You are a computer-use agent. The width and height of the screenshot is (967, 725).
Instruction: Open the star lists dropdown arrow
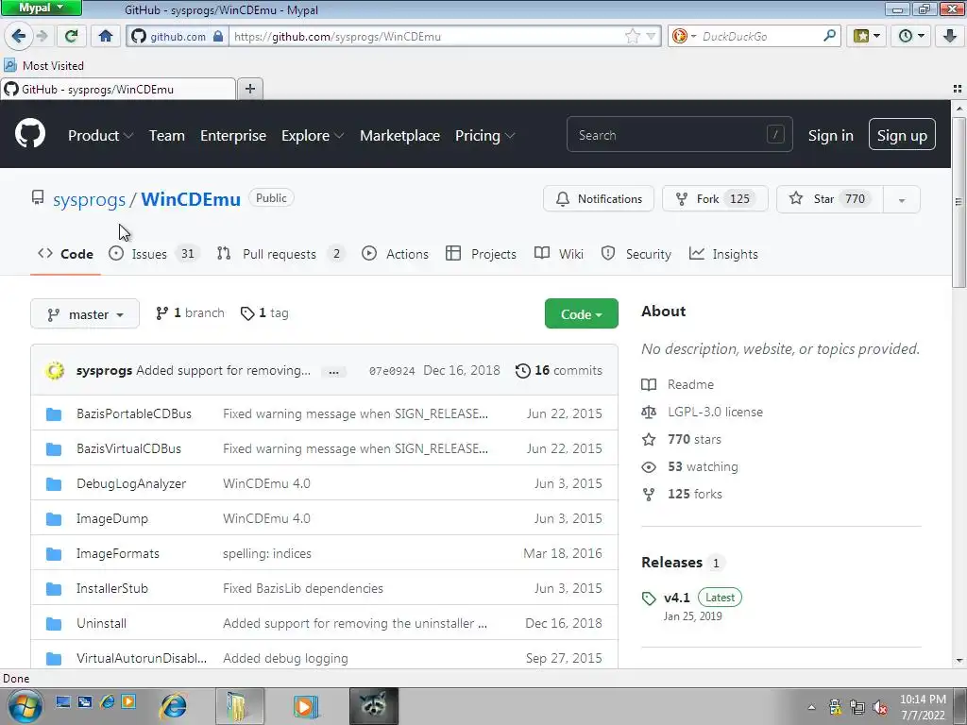pos(902,200)
